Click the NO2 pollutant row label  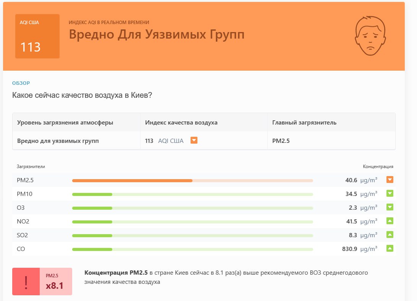pos(23,222)
